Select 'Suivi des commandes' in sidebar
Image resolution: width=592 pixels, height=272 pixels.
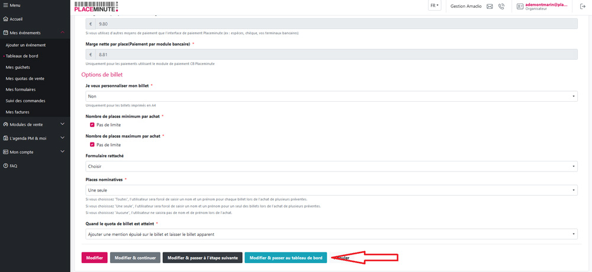[x=25, y=101]
